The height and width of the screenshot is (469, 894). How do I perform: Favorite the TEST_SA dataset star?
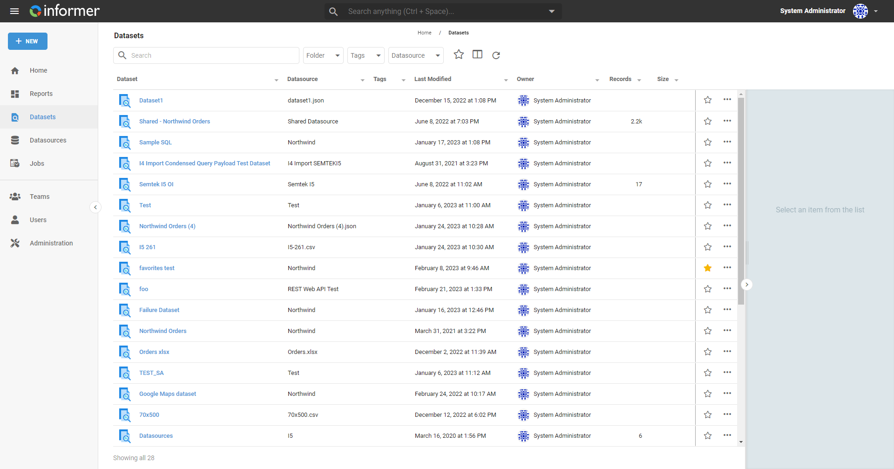click(x=708, y=373)
